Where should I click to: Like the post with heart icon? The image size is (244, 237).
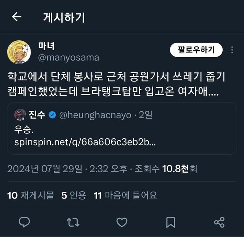point(122,222)
